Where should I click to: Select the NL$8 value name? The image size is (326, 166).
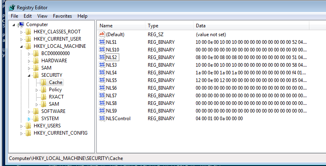pos(111,103)
